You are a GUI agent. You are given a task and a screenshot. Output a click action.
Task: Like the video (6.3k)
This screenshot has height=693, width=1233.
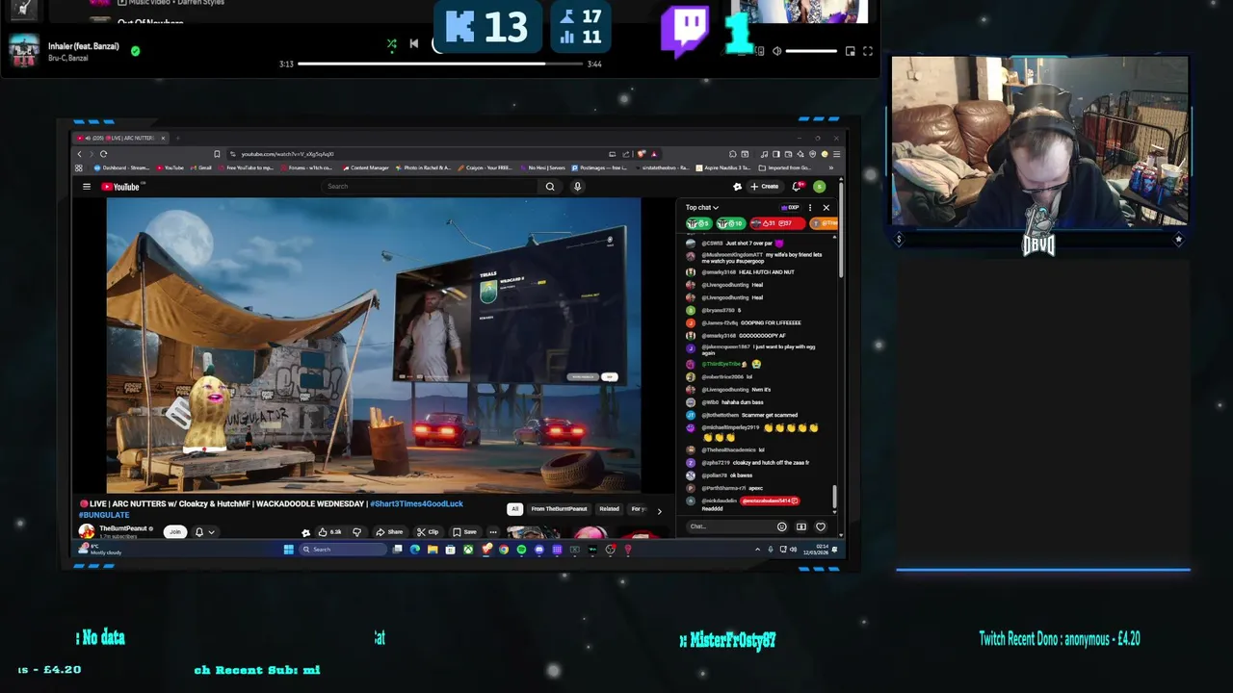pyautogui.click(x=330, y=531)
